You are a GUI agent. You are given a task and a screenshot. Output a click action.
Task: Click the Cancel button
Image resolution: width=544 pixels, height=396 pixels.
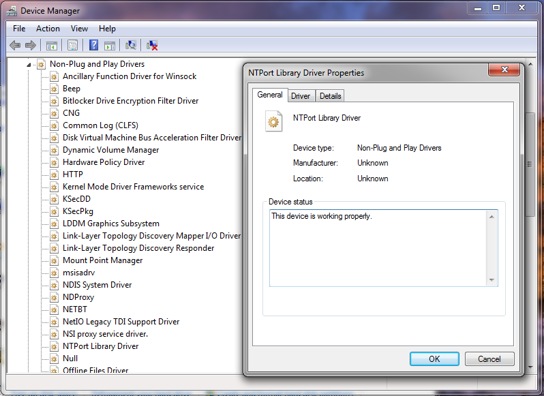coord(489,359)
